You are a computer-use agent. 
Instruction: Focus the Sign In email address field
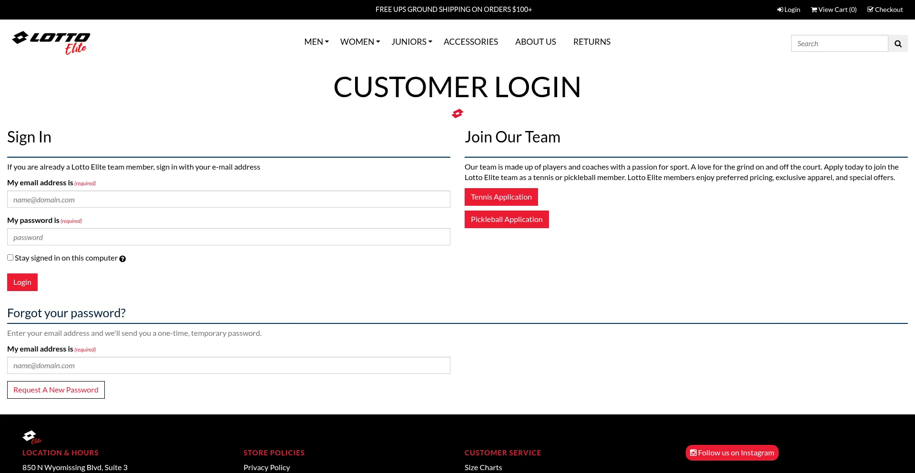tap(229, 199)
